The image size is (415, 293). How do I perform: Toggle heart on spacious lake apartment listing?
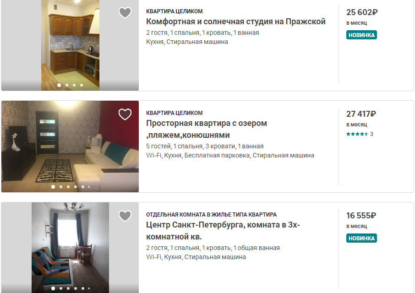125,114
